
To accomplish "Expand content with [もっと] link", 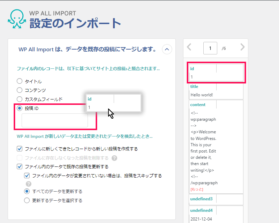I will click(197, 189).
